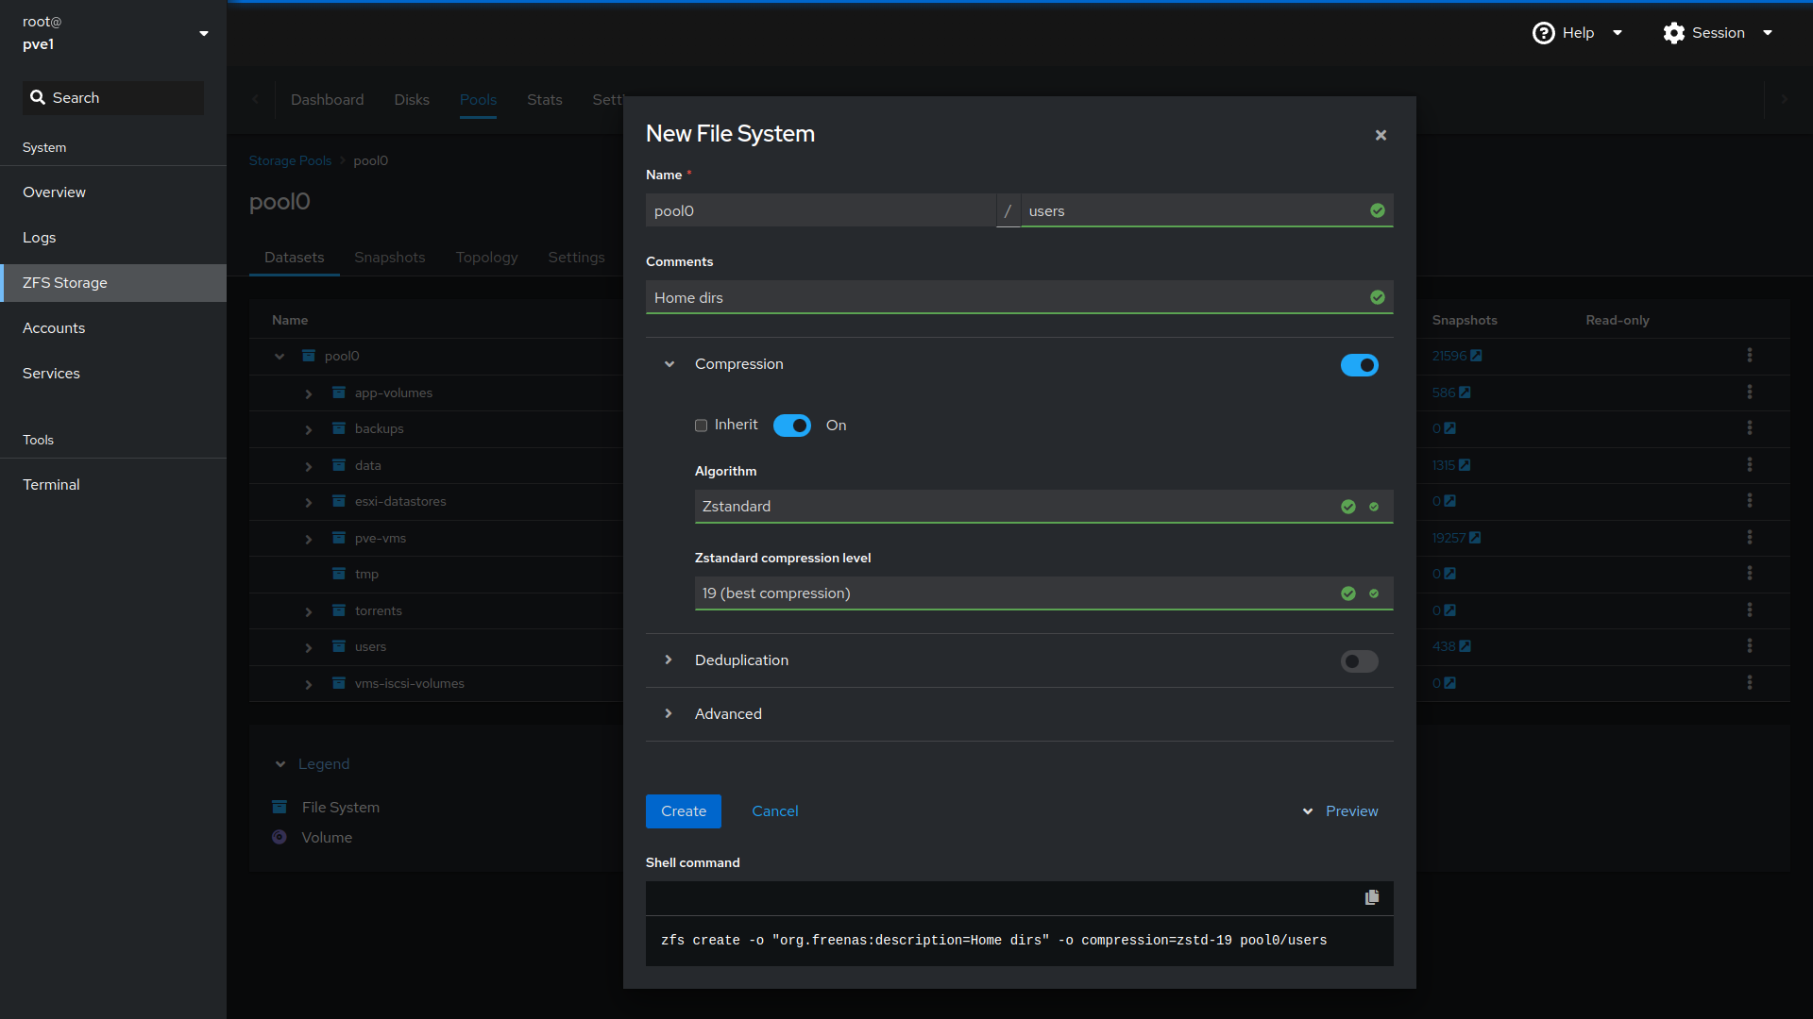Click file system icon next to tmp
Viewport: 1813px width, 1019px height.
339,574
